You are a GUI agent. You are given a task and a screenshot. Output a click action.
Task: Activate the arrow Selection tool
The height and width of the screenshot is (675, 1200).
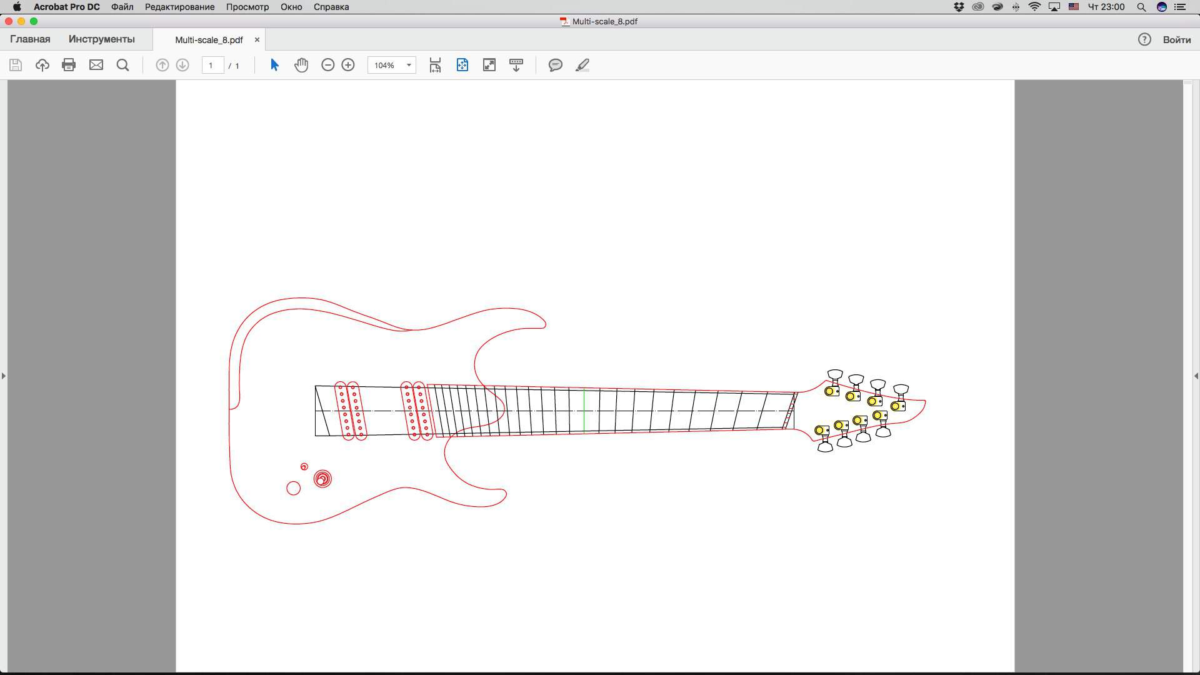pos(274,65)
